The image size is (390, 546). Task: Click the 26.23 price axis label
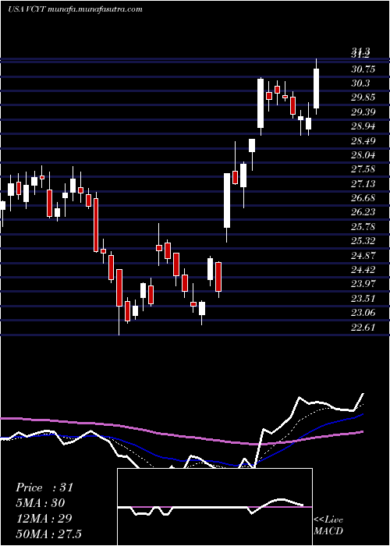coord(363,212)
